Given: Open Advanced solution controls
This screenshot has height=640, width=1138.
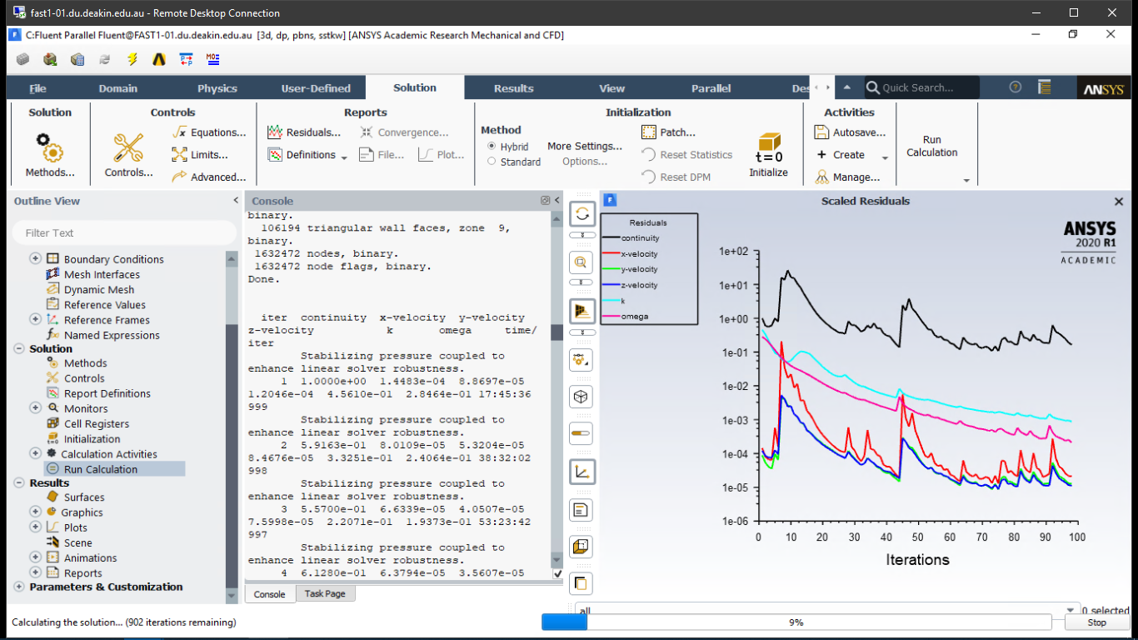Looking at the screenshot, I should point(209,177).
